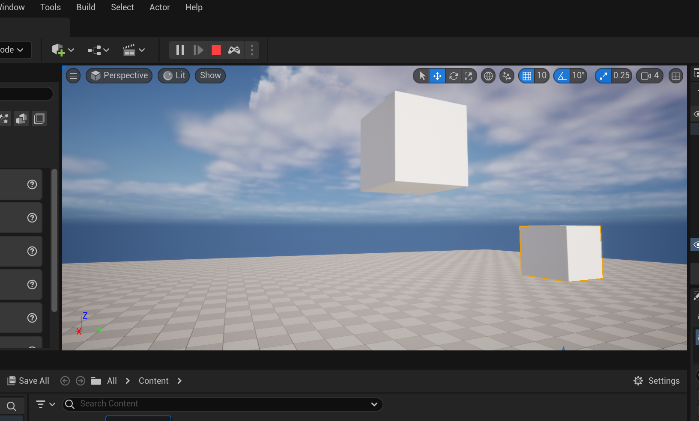
Task: Click the gamepad possess player icon
Action: pyautogui.click(x=234, y=50)
